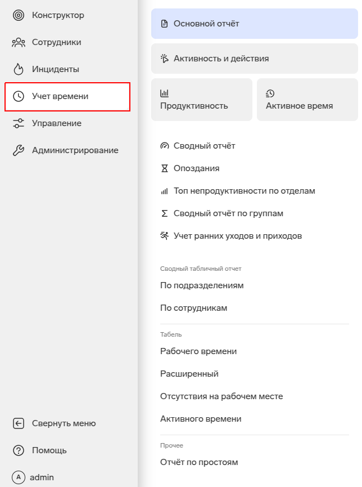Click the Продуктивность bar chart icon
The width and height of the screenshot is (362, 487).
(164, 93)
